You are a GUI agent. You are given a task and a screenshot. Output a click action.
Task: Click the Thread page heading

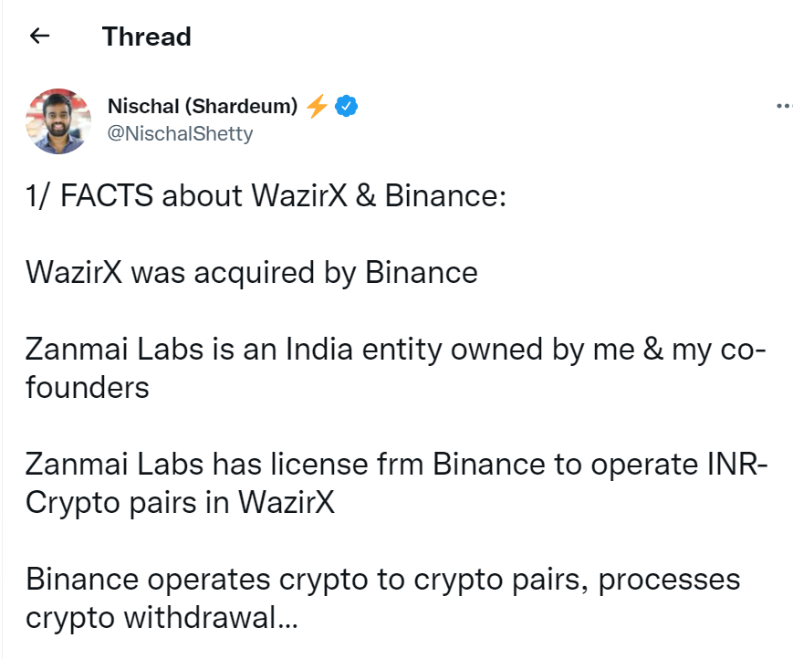pos(147,37)
